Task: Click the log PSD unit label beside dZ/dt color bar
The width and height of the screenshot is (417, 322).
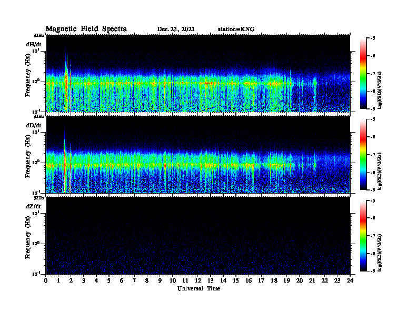Action: 380,253
